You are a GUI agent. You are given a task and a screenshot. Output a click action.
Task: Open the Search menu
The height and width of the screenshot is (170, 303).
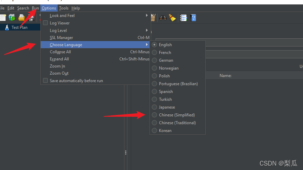[23, 8]
